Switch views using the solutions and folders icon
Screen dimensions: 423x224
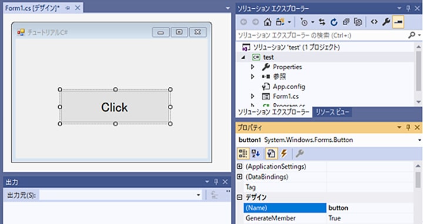(x=280, y=22)
